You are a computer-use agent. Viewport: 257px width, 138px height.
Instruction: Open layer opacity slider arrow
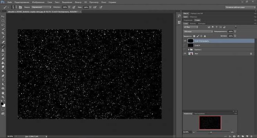coord(235,31)
